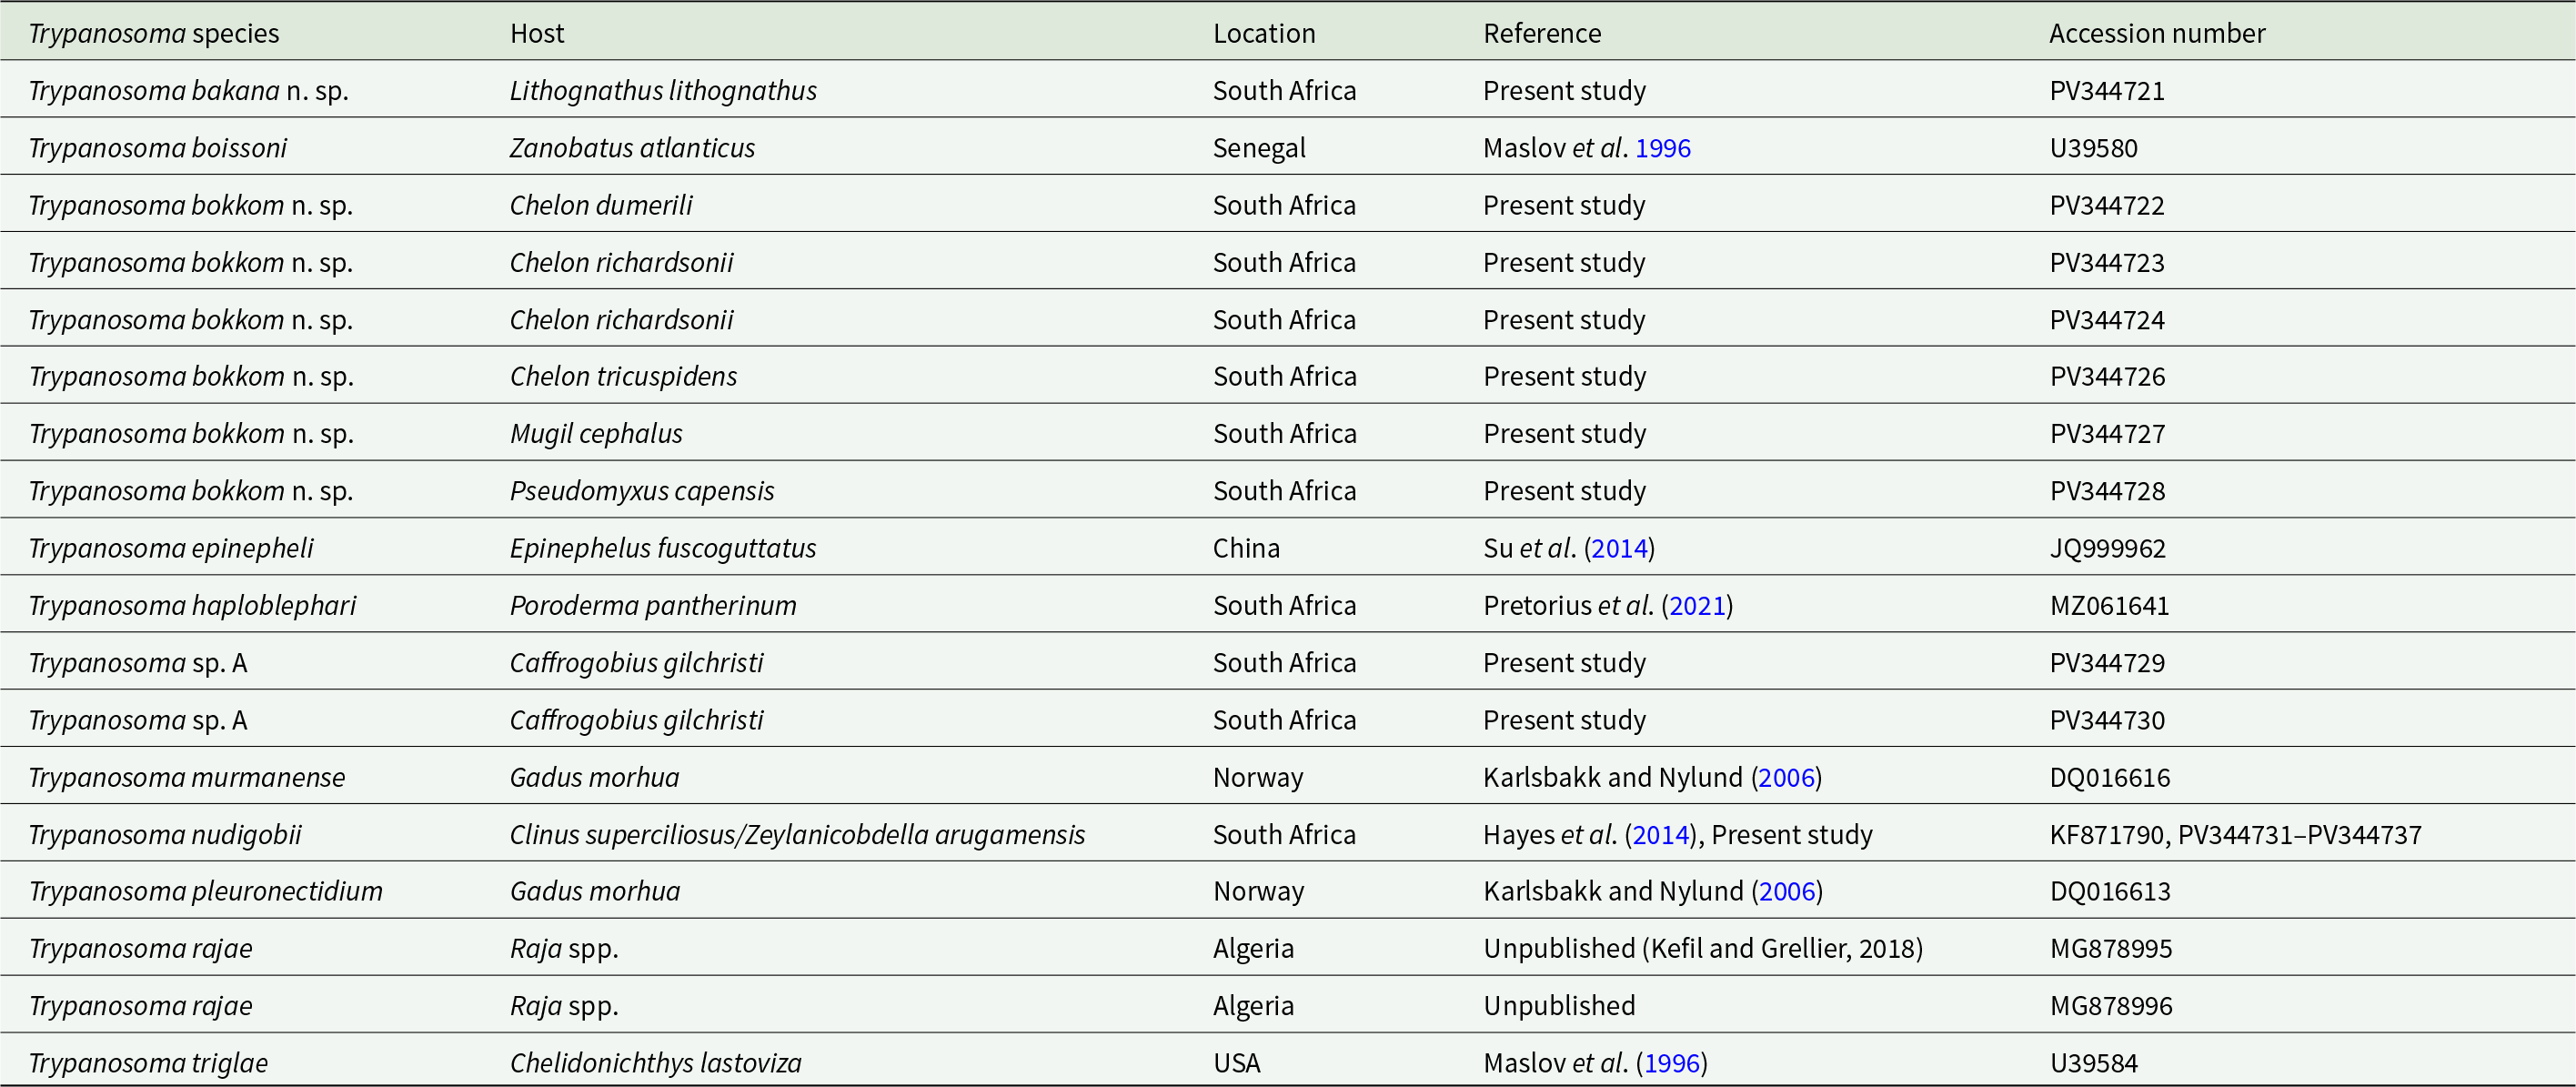The width and height of the screenshot is (2576, 1087).
Task: Open the Hayes et al. 2014 citation link
Action: point(1661,834)
